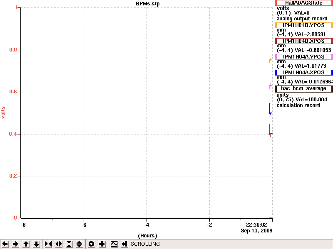
Task: Click the Sep 13, 2009 date label
Action: point(256,231)
